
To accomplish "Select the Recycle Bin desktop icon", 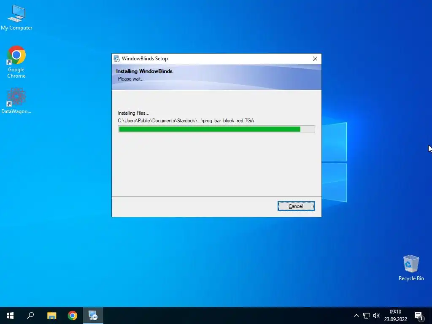I will pyautogui.click(x=411, y=267).
